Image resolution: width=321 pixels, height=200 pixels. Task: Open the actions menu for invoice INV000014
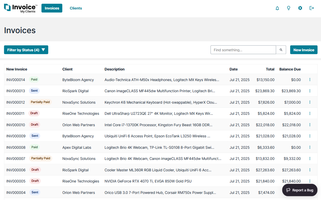click(310, 79)
